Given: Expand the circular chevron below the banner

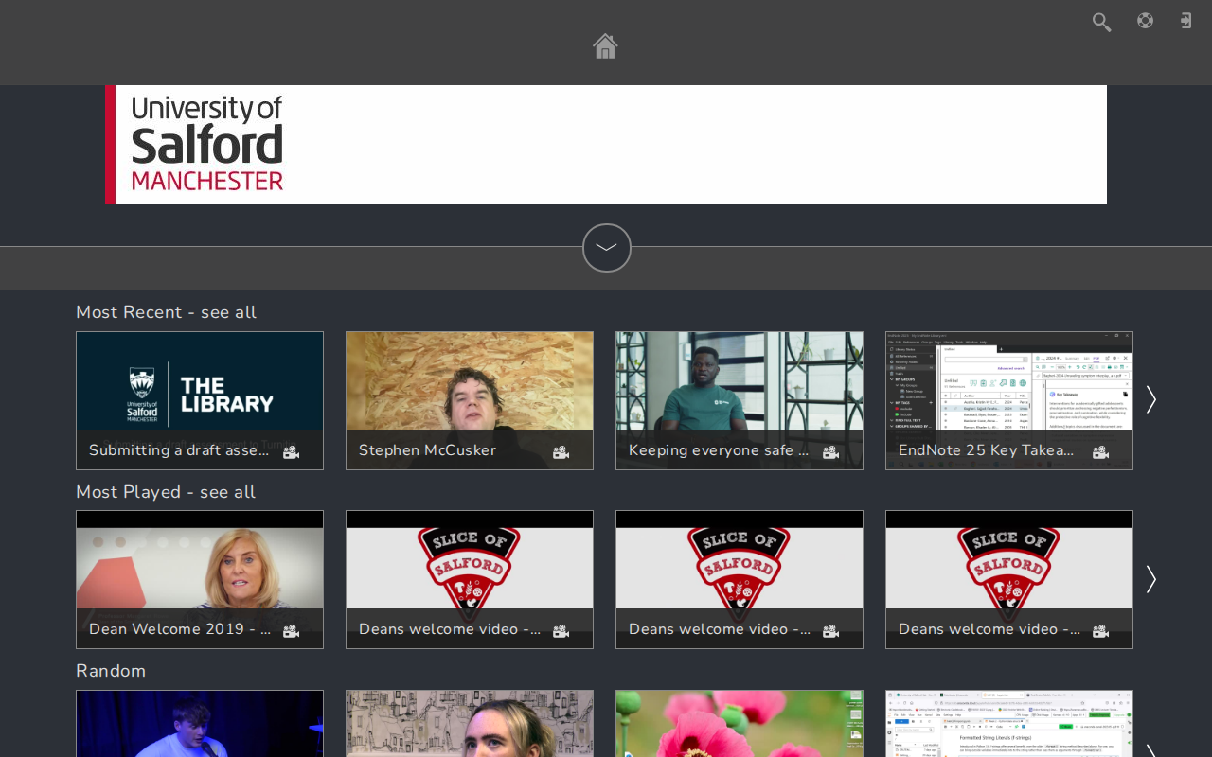Looking at the screenshot, I should coord(607,248).
